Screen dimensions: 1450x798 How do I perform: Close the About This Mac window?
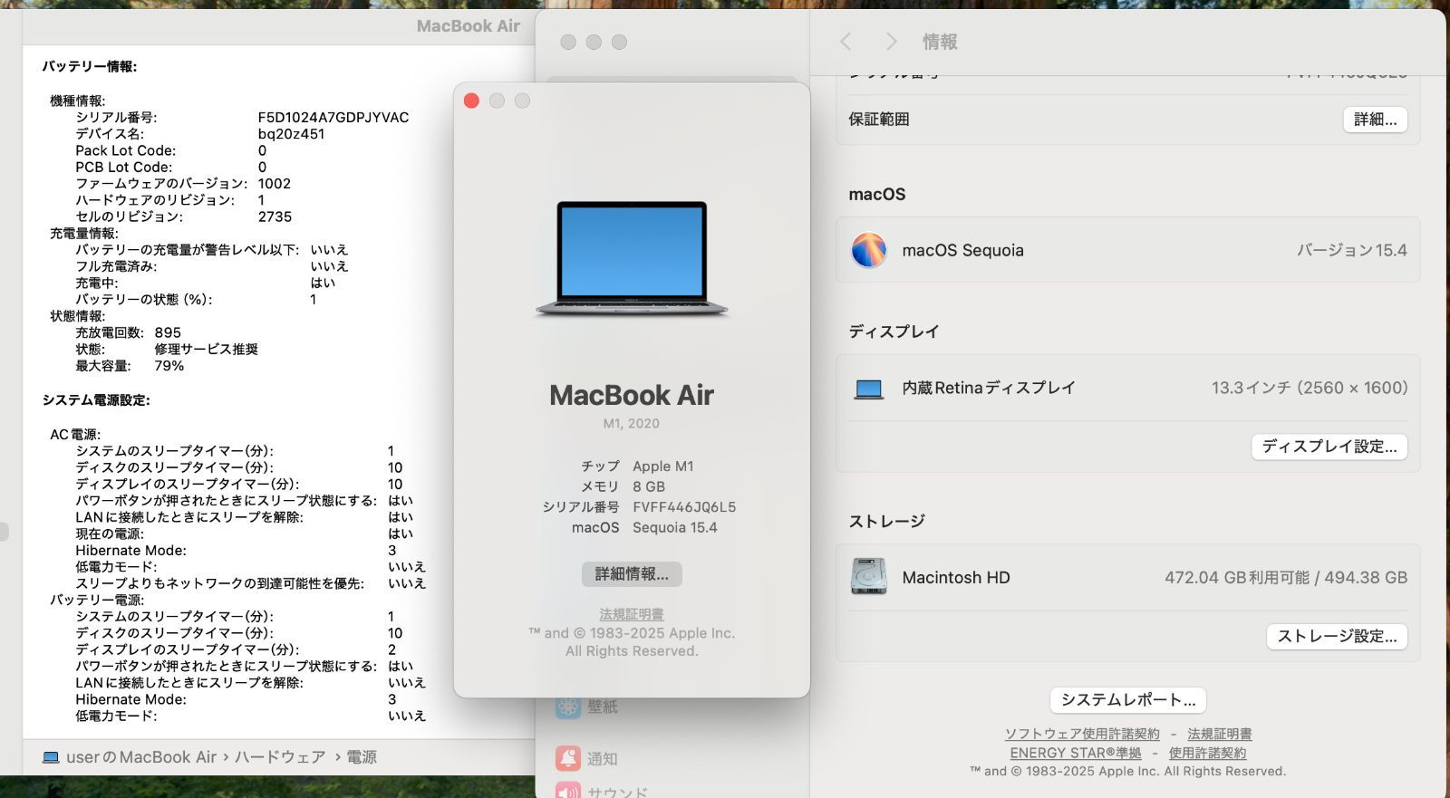pos(471,101)
